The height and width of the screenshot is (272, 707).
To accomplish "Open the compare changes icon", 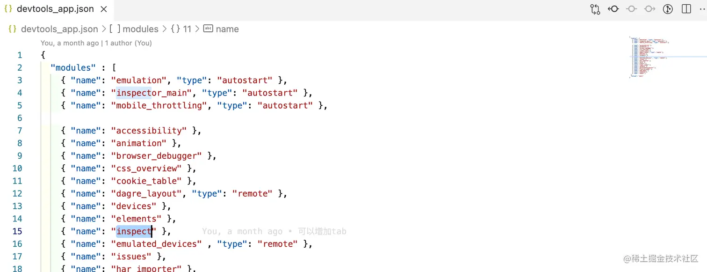I will (595, 9).
